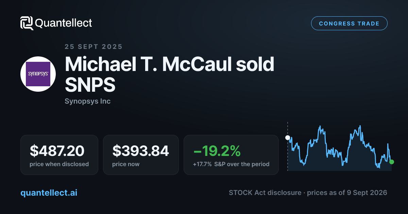408x214 pixels.
Task: Click the 'price now' caption
Action: [126, 164]
